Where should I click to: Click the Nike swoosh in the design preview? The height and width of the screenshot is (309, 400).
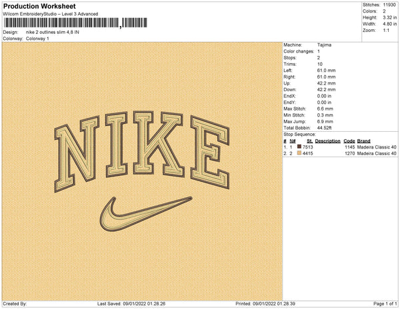(145, 214)
